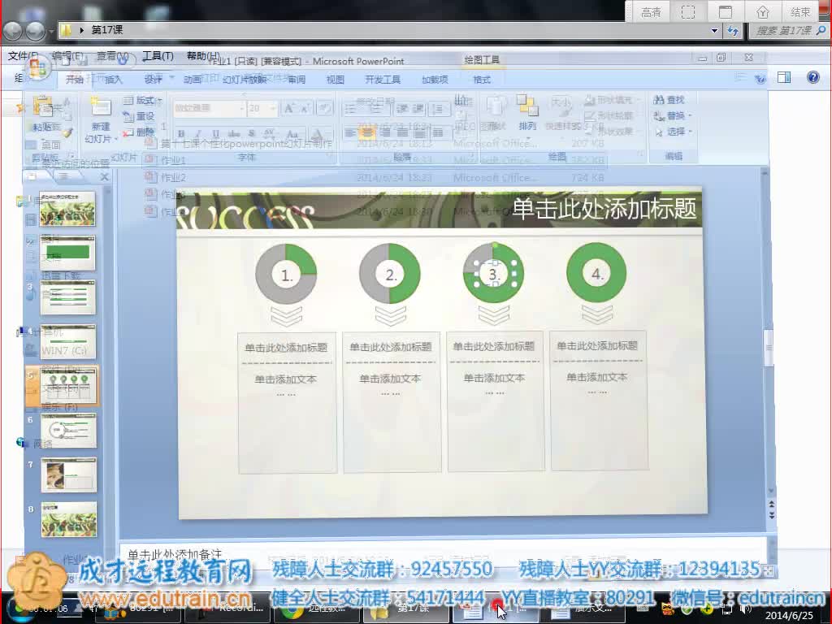
Task: Switch to the Insert (插入) ribbon tab
Action: click(114, 80)
